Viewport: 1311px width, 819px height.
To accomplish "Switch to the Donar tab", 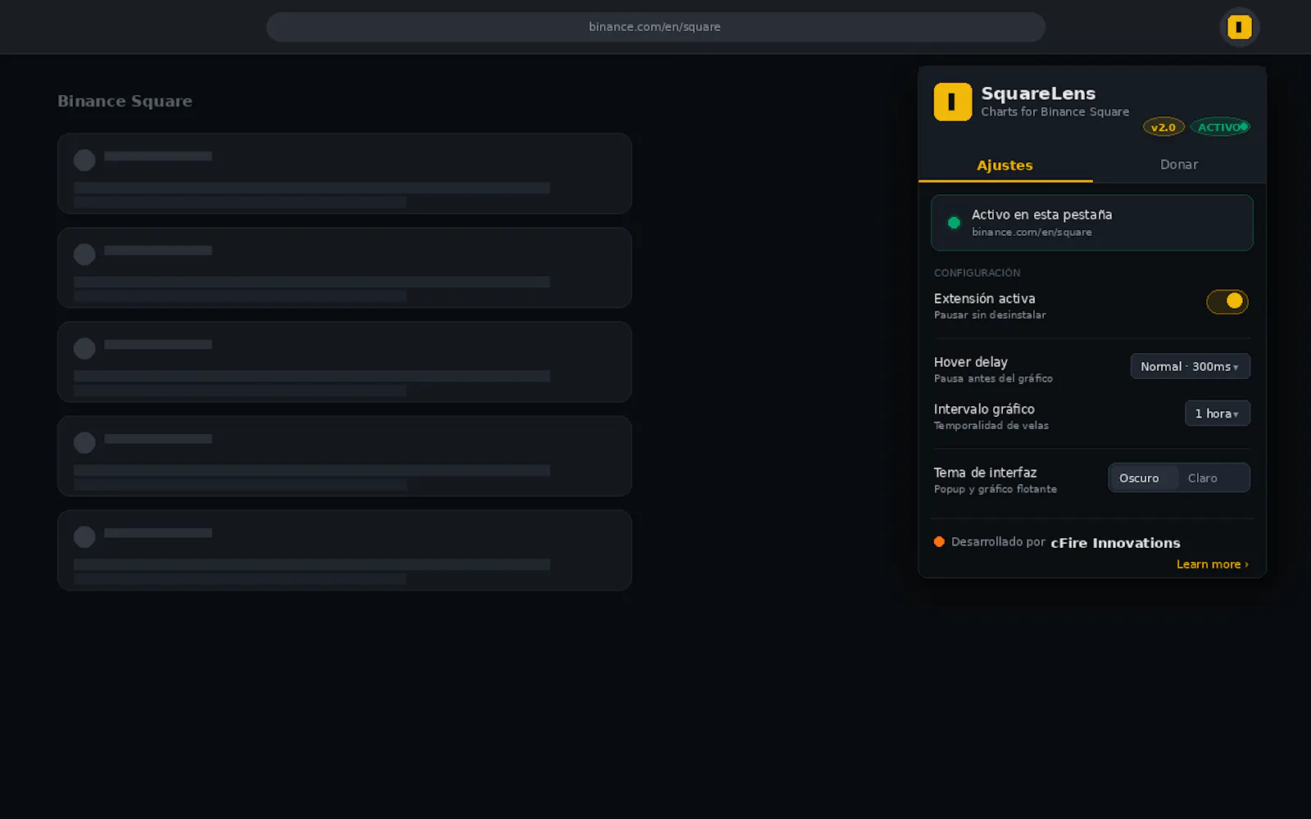I will pyautogui.click(x=1179, y=165).
